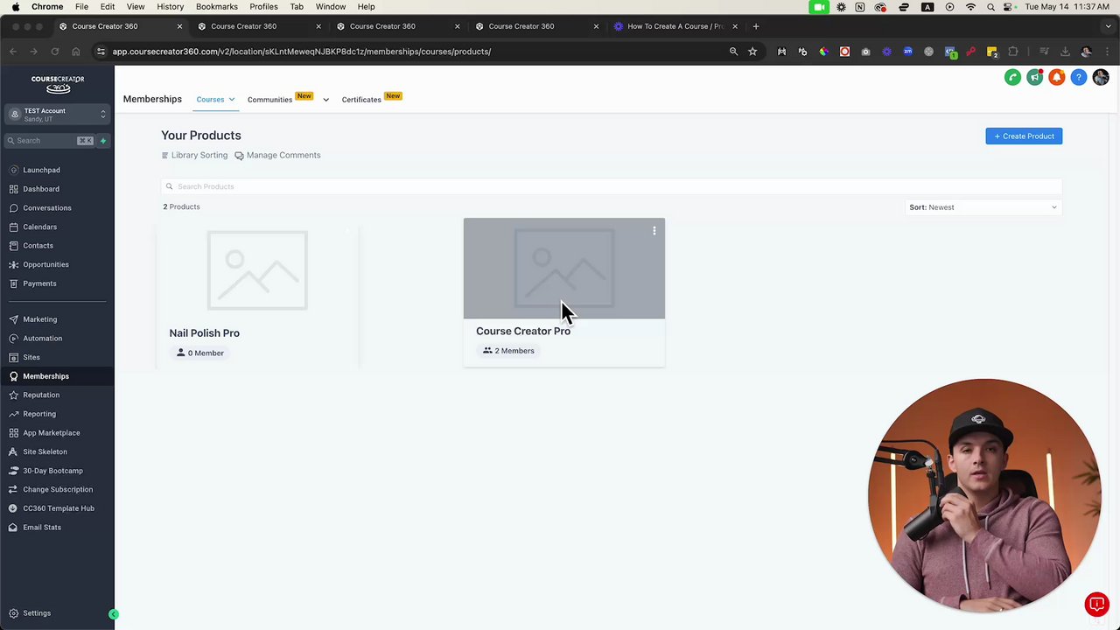Screen dimensions: 1120x630
Task: Open Chrome downloads icon
Action: click(1065, 52)
